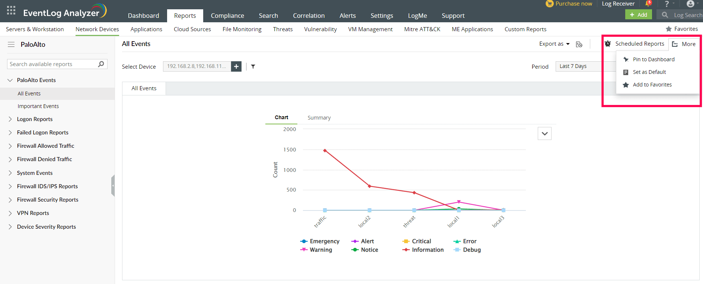Image resolution: width=703 pixels, height=284 pixels.
Task: Toggle the Debug series in chart legend
Action: (467, 250)
